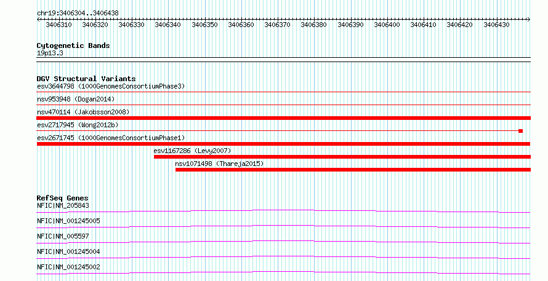
Task: Click ruler position 3406420
Action: pyautogui.click(x=459, y=25)
